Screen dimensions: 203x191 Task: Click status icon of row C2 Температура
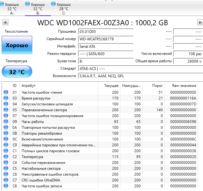click(x=6, y=156)
